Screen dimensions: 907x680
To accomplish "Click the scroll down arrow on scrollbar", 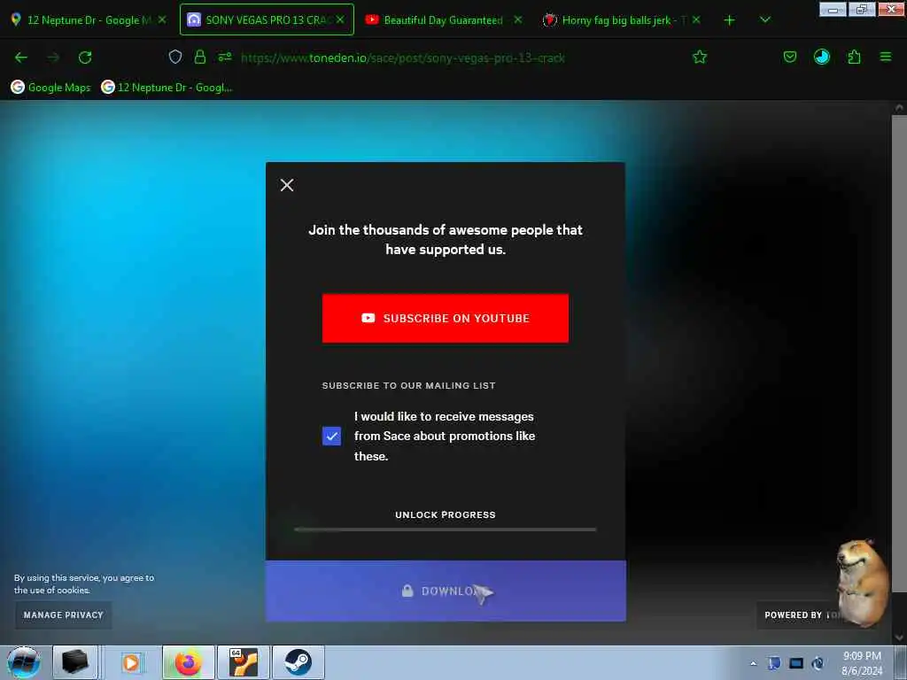I will point(899,637).
